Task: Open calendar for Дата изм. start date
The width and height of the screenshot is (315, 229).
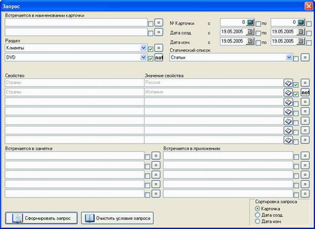Action: tap(250, 41)
